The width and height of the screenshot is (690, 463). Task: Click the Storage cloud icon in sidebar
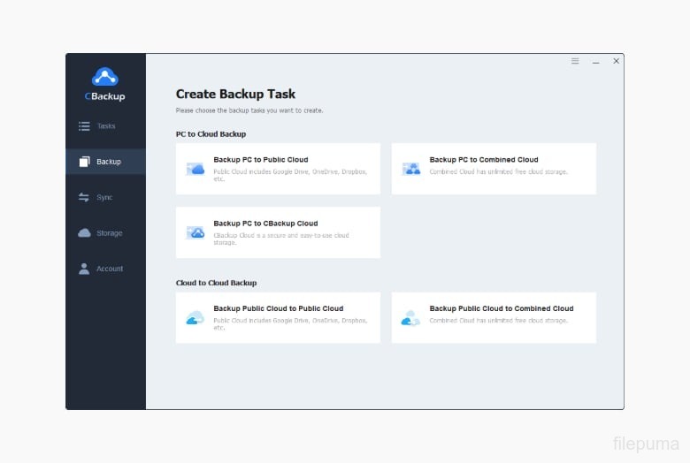pyautogui.click(x=84, y=233)
